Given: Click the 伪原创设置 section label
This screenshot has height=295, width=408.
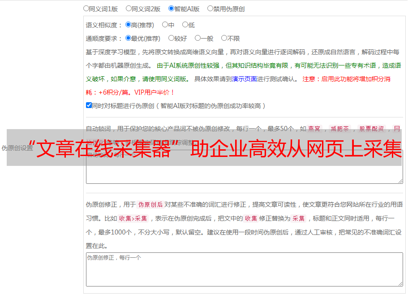Looking at the screenshot, I should coord(17,148).
